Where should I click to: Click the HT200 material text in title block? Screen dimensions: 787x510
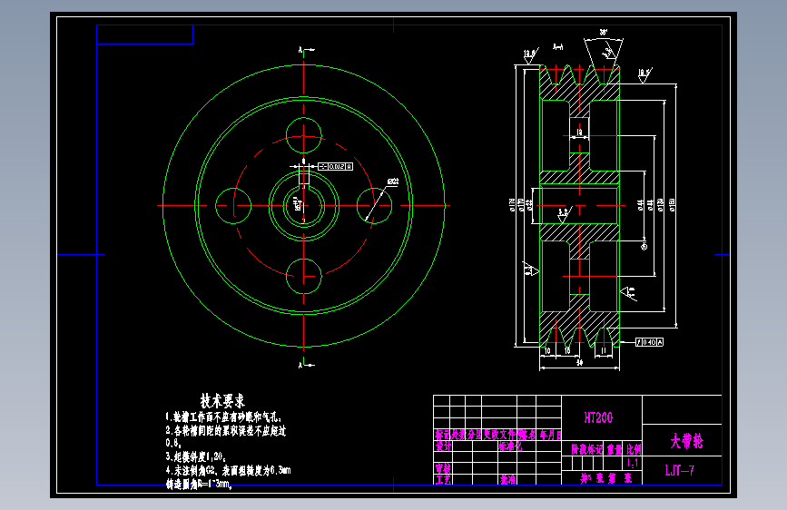pos(599,417)
